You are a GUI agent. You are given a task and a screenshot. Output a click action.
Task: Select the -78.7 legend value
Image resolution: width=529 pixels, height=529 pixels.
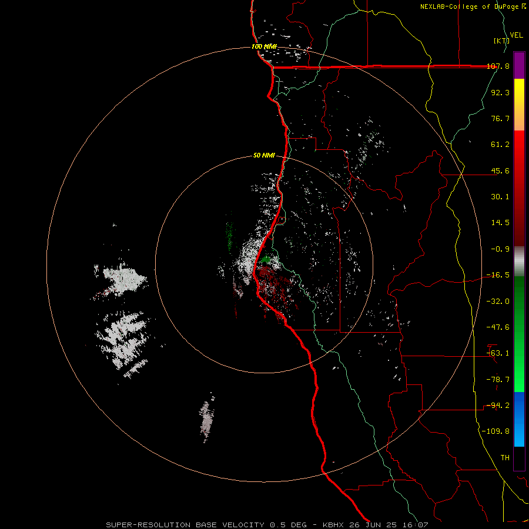point(498,380)
